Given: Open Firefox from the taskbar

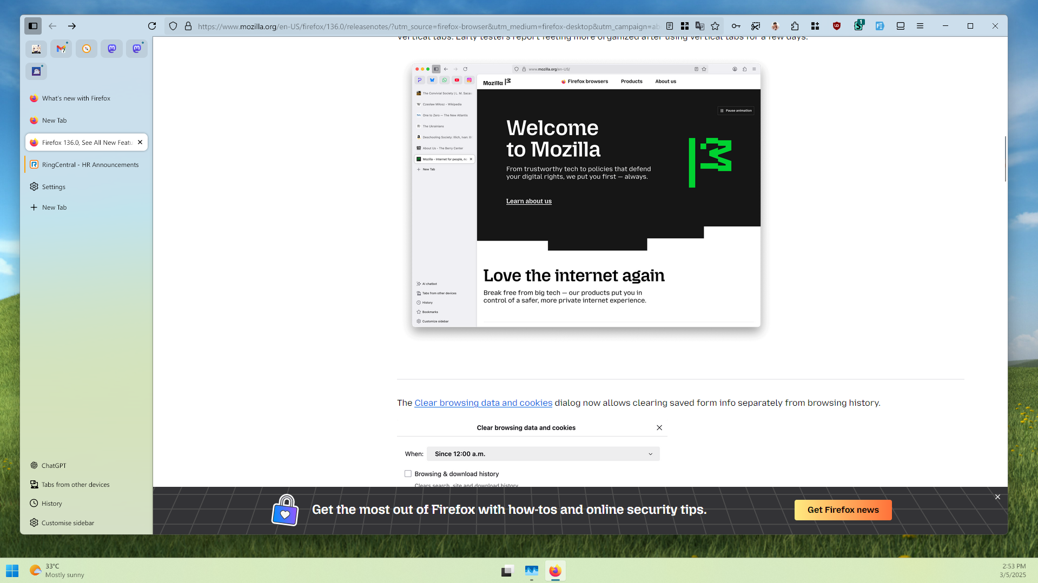Looking at the screenshot, I should tap(555, 571).
